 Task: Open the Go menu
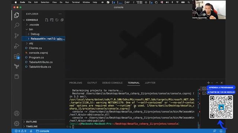pos(61,2)
